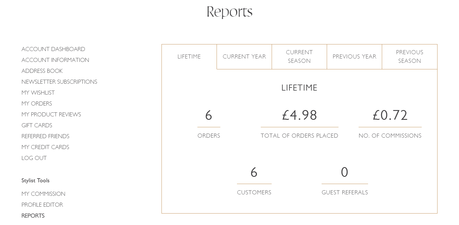This screenshot has height=225, width=459.
Task: View My Orders in sidebar
Action: [x=37, y=103]
